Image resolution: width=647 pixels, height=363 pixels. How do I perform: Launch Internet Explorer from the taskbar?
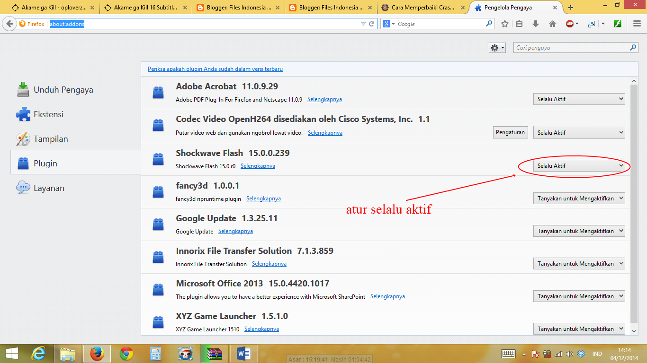39,354
